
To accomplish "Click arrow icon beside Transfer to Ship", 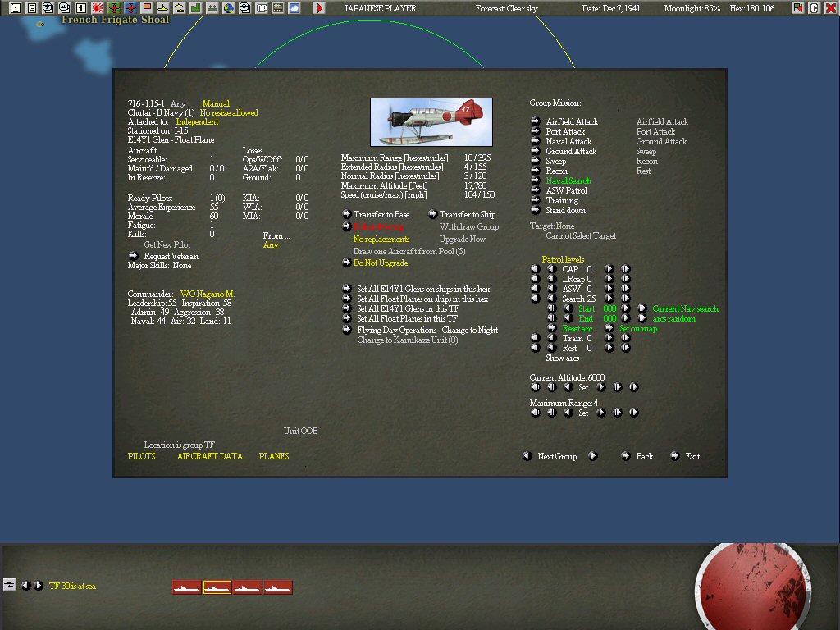I will pos(432,214).
